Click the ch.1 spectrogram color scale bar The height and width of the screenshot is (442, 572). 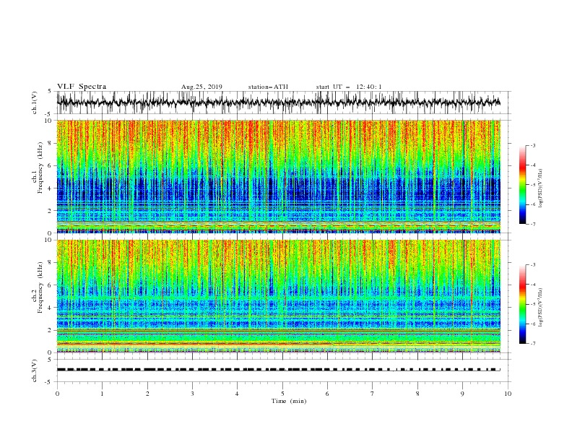522,185
